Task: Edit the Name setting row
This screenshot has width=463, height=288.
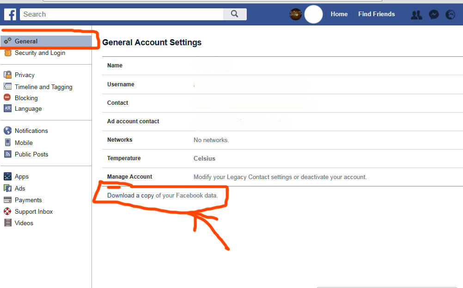Action: (283, 66)
